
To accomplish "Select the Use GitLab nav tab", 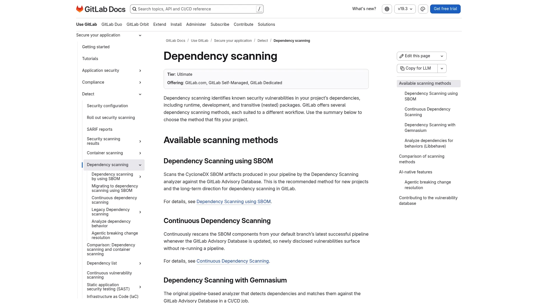I will pos(87,24).
